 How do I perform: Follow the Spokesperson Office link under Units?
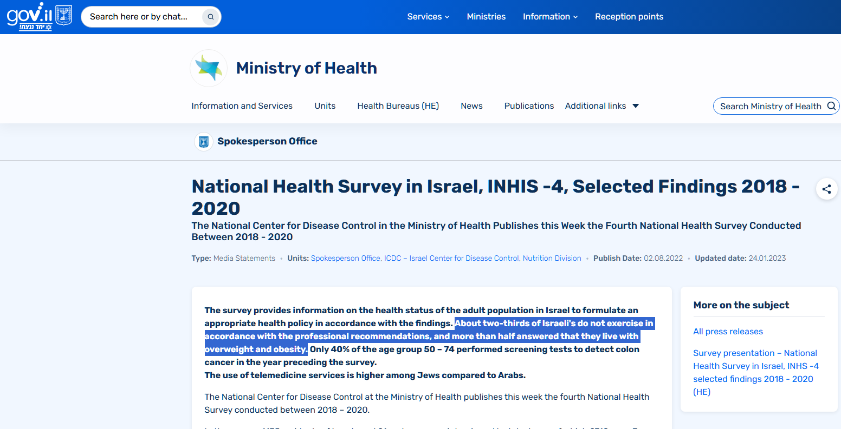(346, 259)
